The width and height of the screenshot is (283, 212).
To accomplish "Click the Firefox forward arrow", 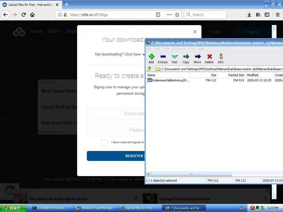I will [15, 15].
